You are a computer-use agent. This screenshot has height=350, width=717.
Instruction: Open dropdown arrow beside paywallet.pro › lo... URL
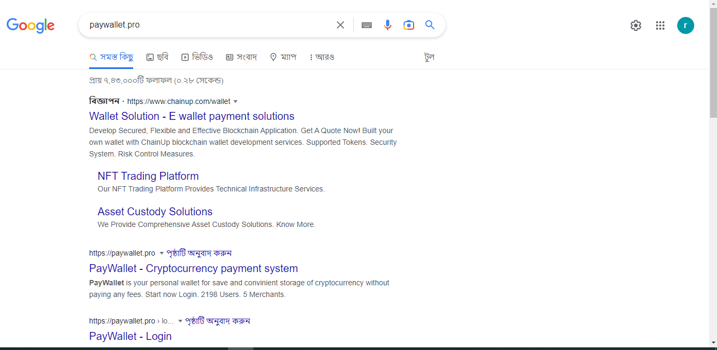180,321
